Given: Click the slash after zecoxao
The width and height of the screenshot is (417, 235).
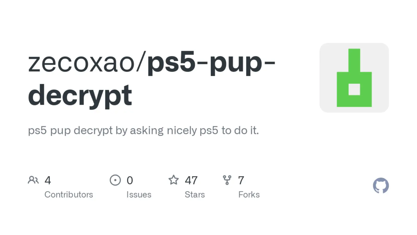Looking at the screenshot, I should 141,63.
